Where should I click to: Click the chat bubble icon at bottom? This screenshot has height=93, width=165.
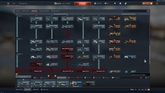tap(146, 90)
